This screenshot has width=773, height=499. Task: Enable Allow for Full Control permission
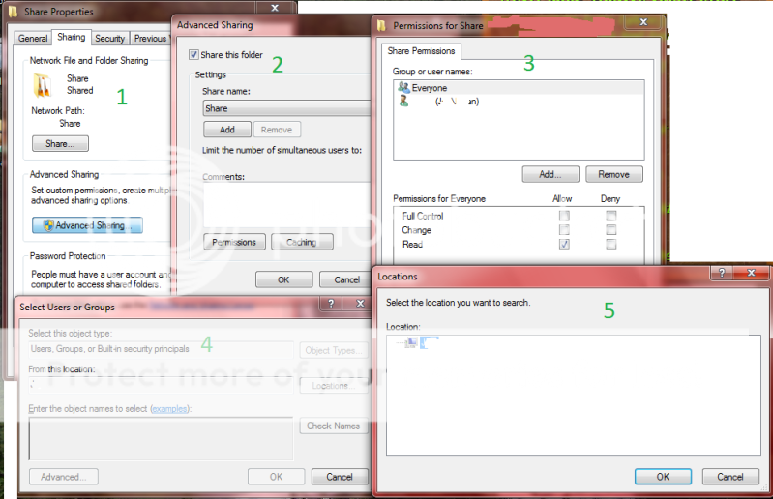tap(564, 216)
